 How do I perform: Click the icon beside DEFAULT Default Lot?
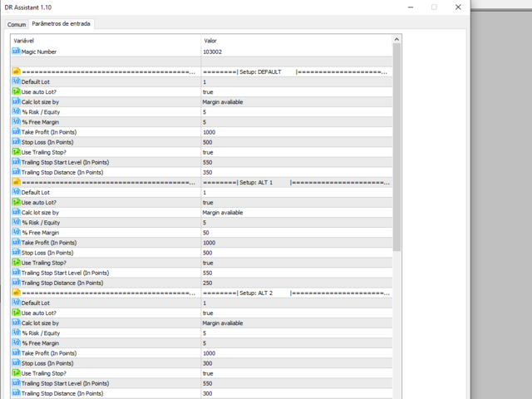coord(16,81)
